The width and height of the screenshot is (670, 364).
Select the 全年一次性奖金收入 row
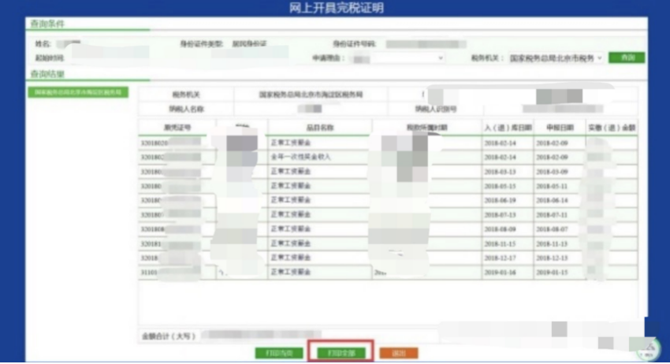(x=319, y=157)
